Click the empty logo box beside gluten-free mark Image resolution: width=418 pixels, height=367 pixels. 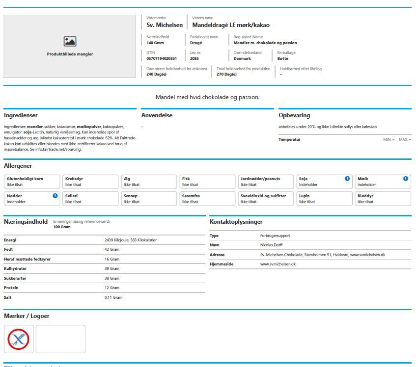[x=60, y=339]
